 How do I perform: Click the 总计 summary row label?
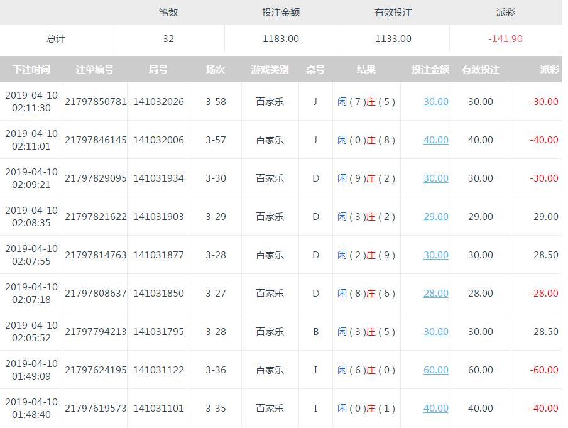point(56,39)
